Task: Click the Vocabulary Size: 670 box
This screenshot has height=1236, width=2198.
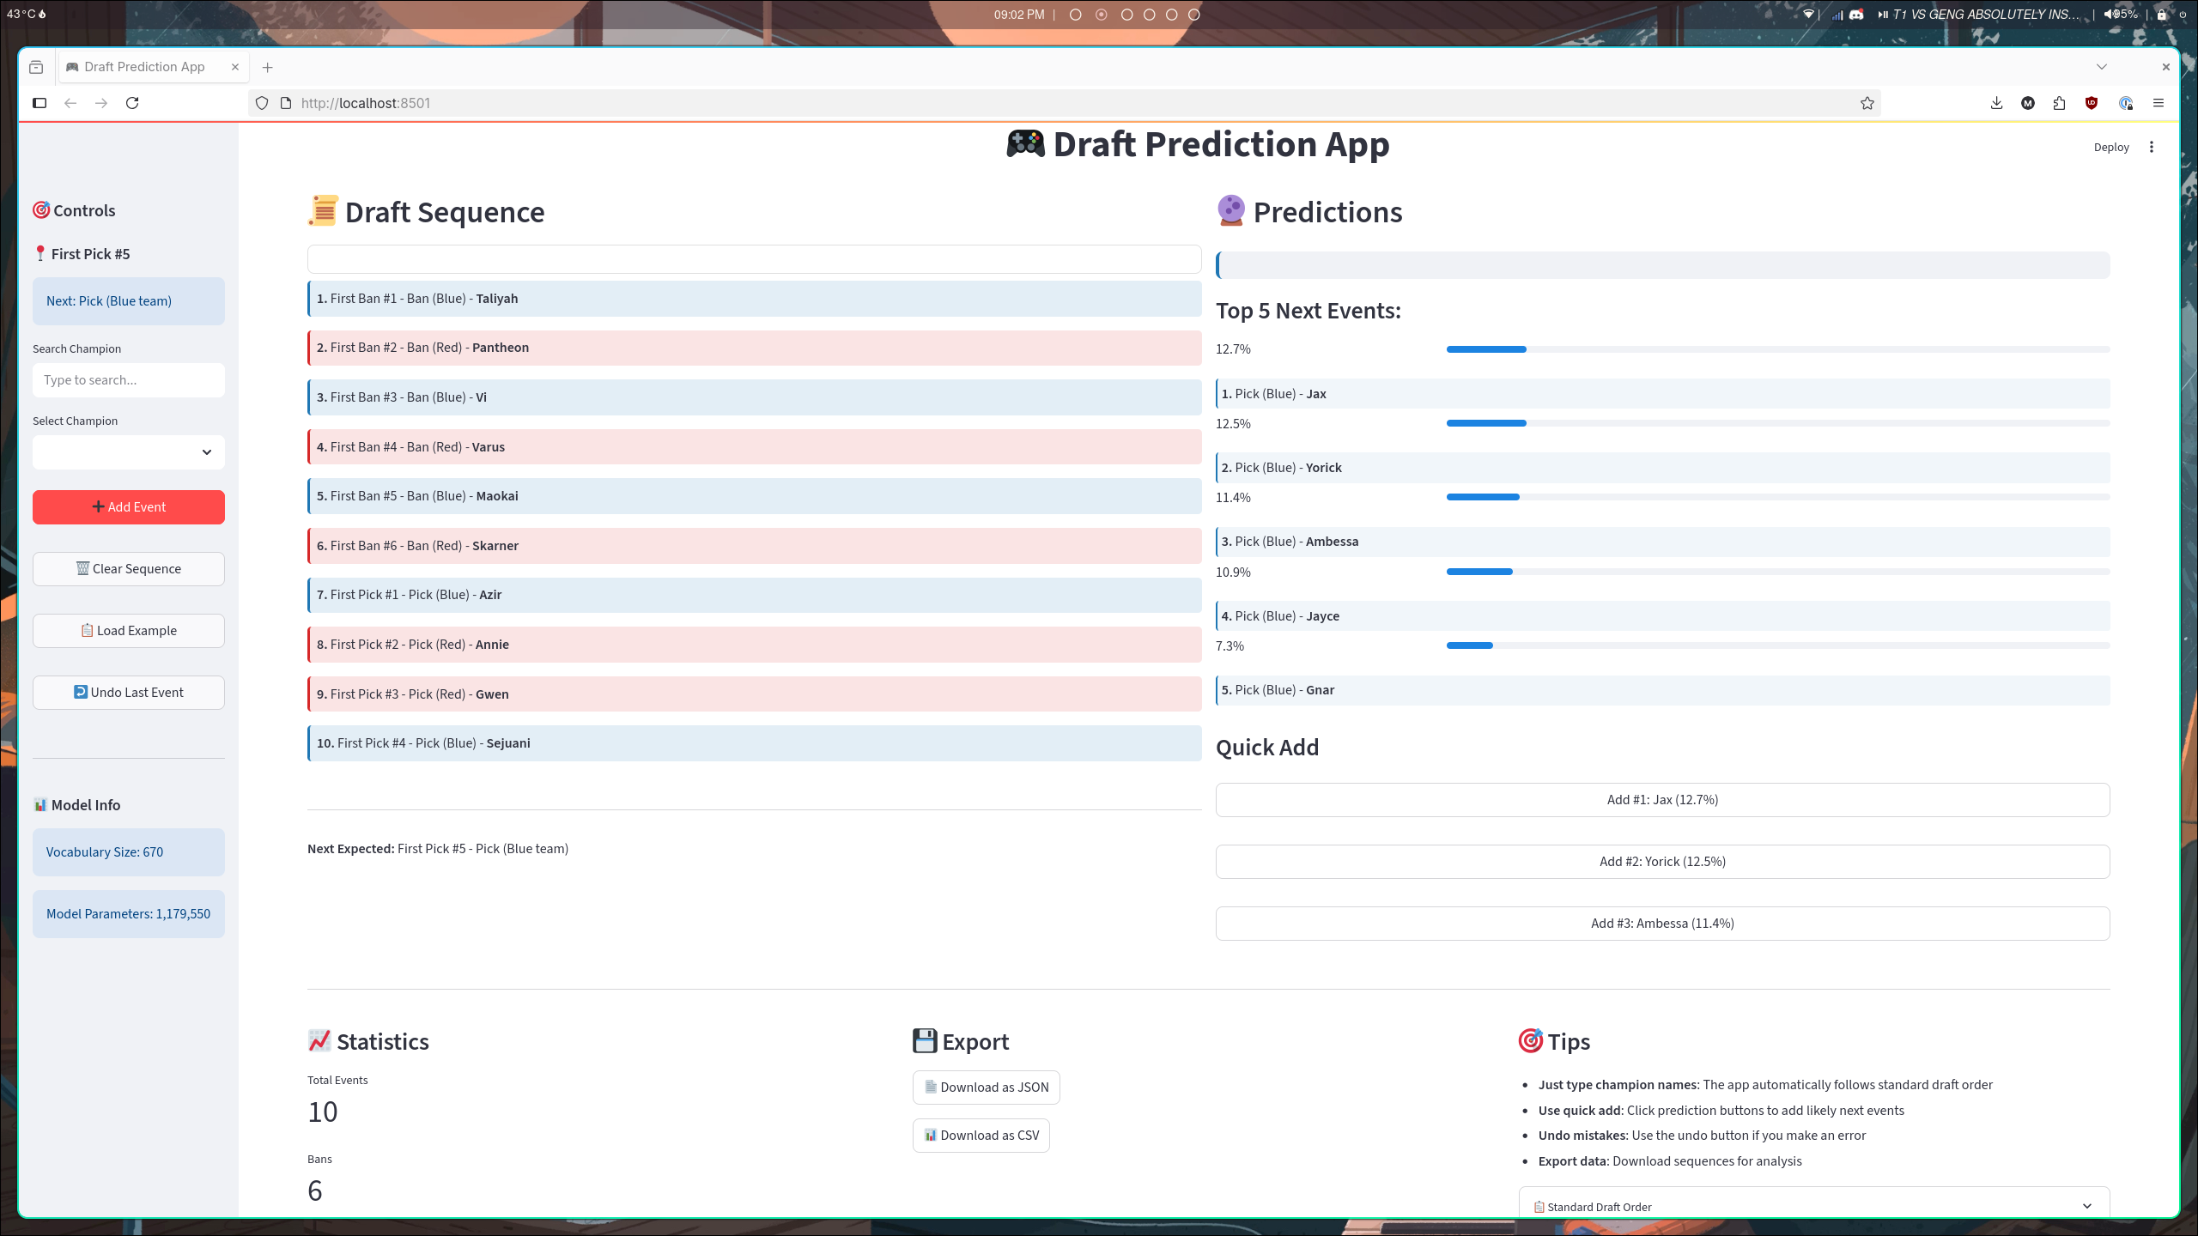Action: [x=129, y=852]
